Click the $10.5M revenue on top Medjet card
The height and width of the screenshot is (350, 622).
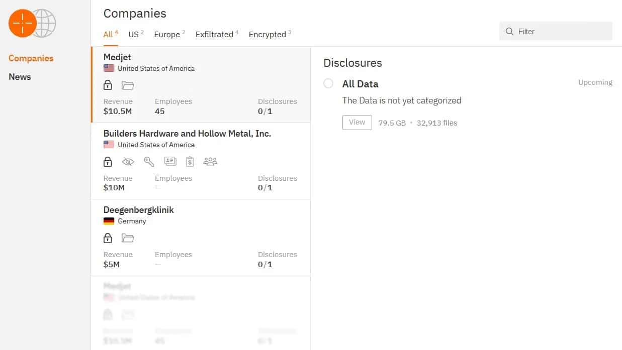click(x=118, y=111)
